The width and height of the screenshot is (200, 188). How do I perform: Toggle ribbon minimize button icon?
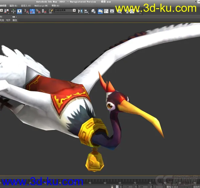tap(14, 17)
